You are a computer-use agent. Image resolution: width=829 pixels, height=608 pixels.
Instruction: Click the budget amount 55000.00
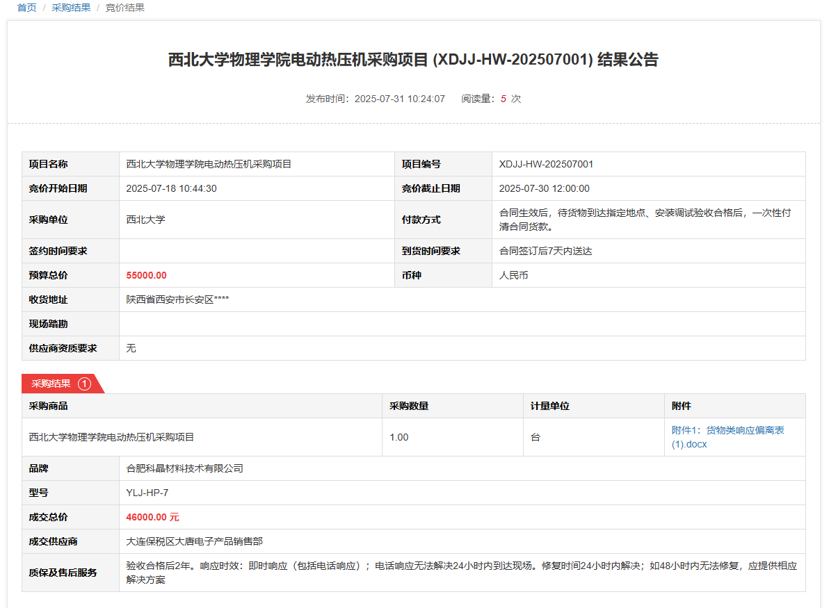[146, 276]
